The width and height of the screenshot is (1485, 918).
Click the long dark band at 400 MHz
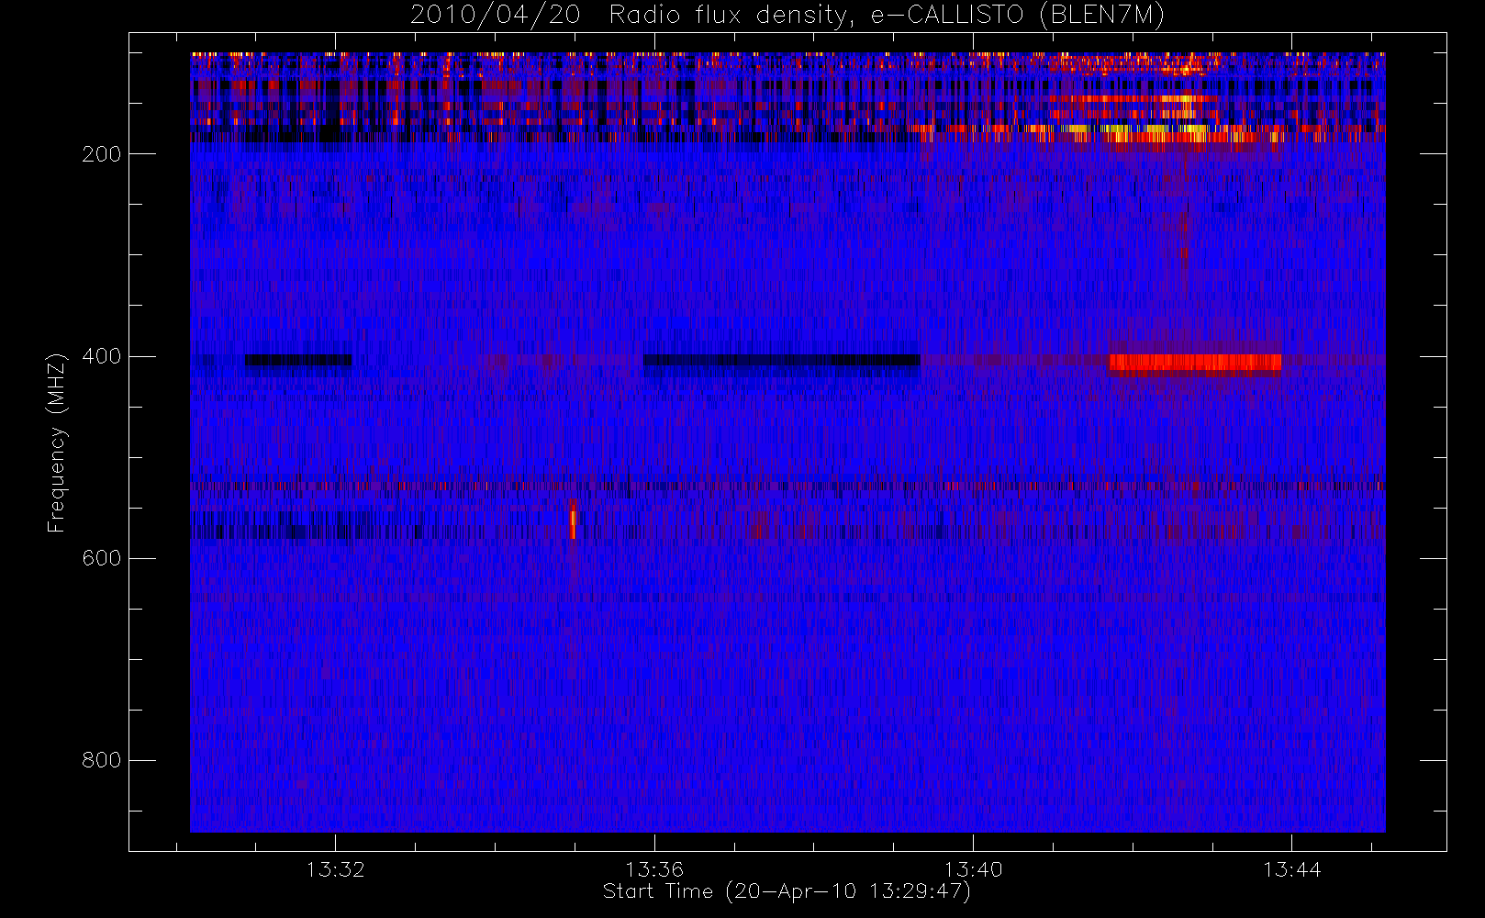pos(782,360)
